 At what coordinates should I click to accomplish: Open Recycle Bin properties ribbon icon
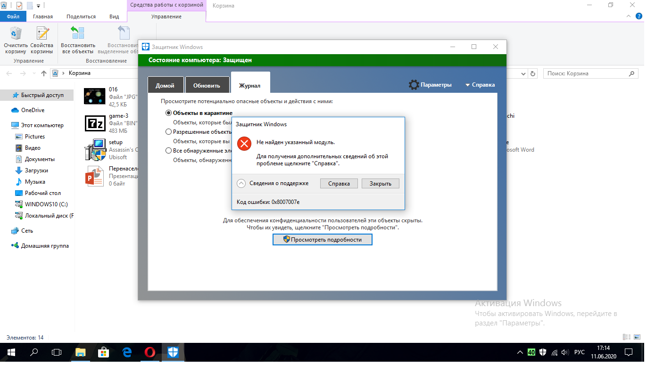tap(42, 34)
